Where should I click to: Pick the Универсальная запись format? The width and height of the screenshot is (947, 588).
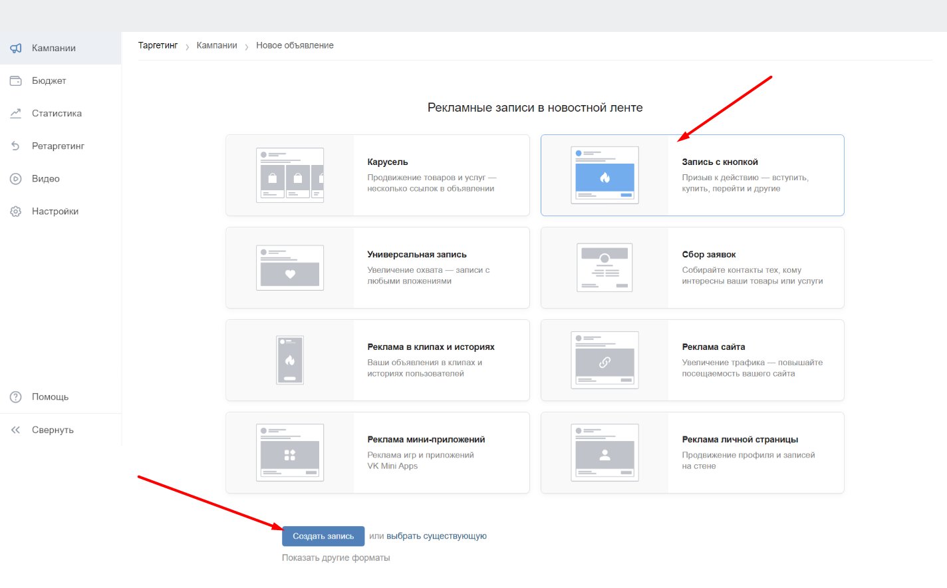(x=377, y=268)
